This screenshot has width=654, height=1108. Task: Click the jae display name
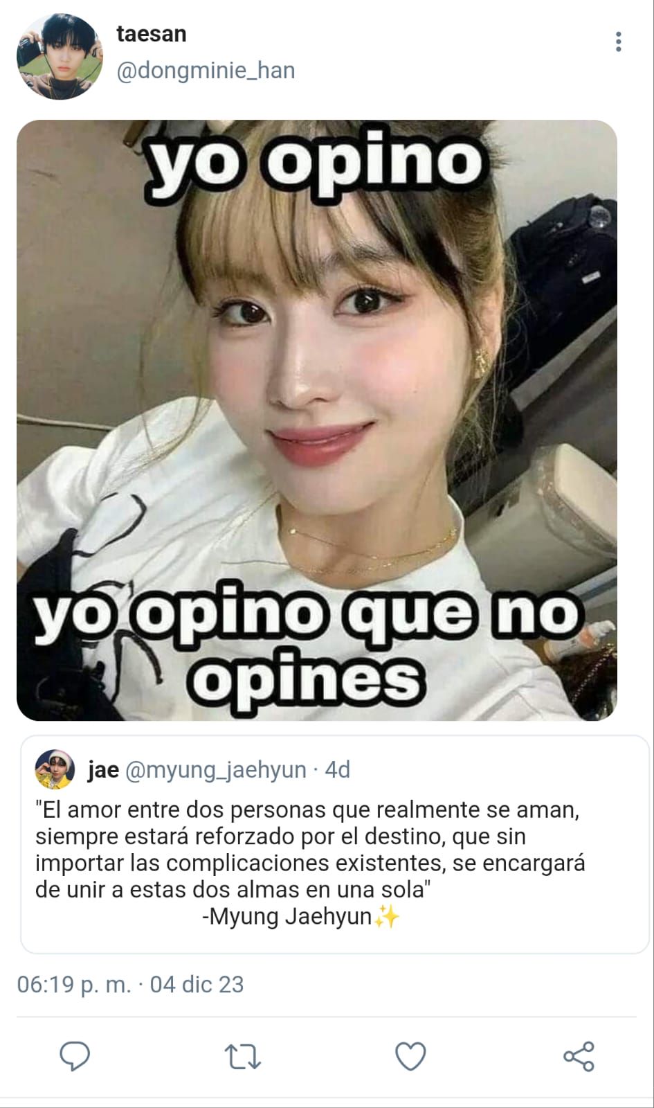tap(103, 769)
